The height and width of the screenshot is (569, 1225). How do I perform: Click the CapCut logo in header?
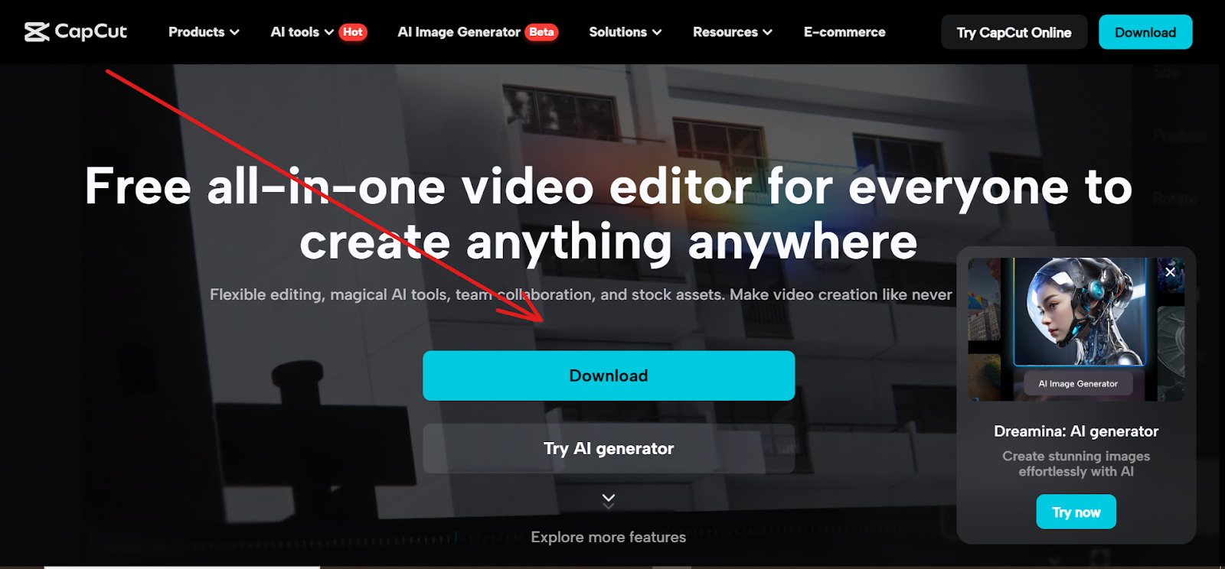75,32
